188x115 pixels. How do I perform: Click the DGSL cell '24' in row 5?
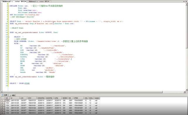point(91,110)
